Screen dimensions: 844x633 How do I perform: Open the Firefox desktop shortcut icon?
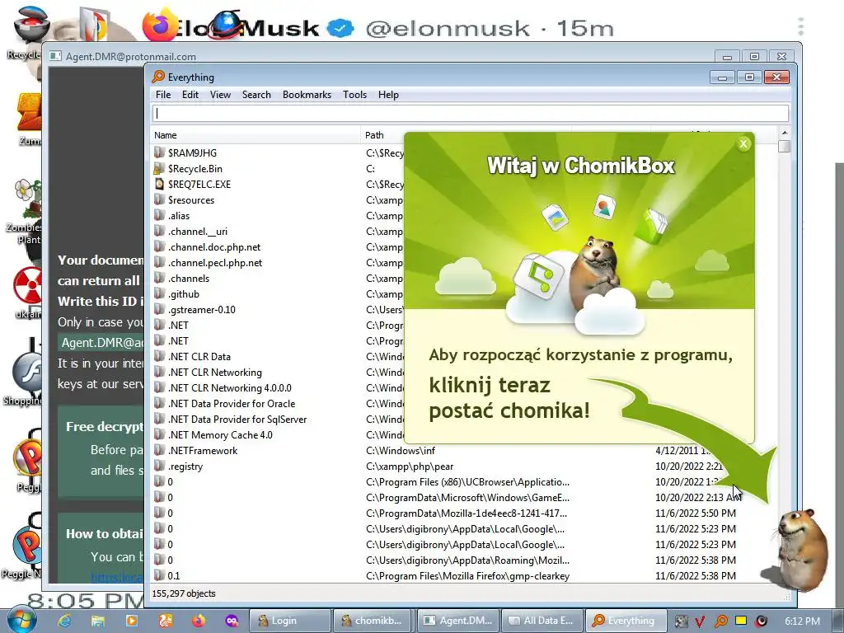(x=161, y=24)
